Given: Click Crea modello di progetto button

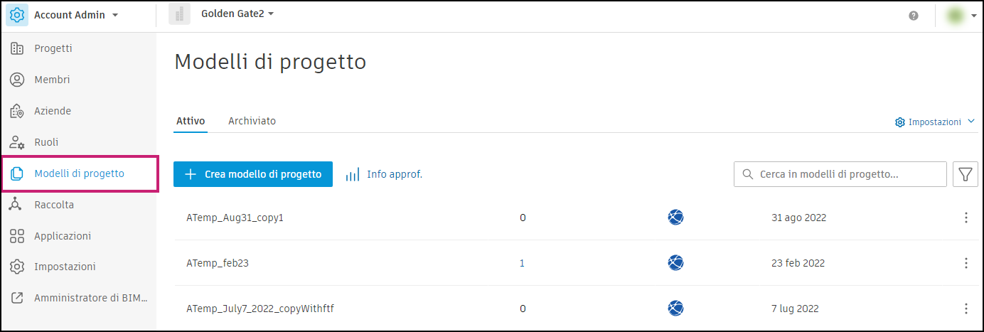Looking at the screenshot, I should [x=253, y=174].
